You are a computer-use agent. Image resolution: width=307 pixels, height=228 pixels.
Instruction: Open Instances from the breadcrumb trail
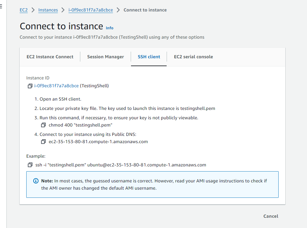48,10
